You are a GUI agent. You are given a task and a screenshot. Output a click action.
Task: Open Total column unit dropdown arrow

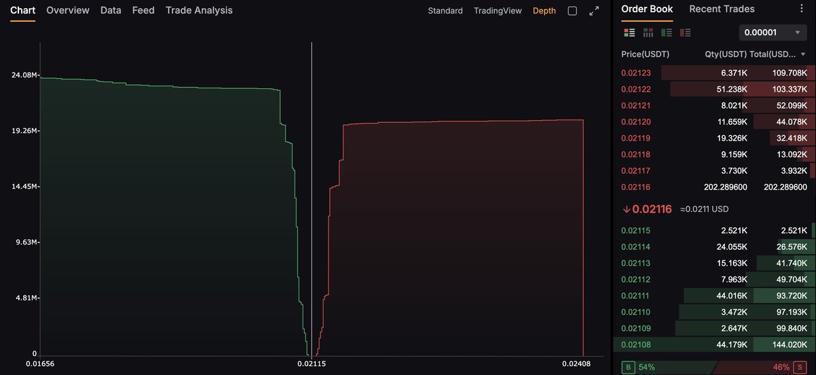pyautogui.click(x=803, y=54)
